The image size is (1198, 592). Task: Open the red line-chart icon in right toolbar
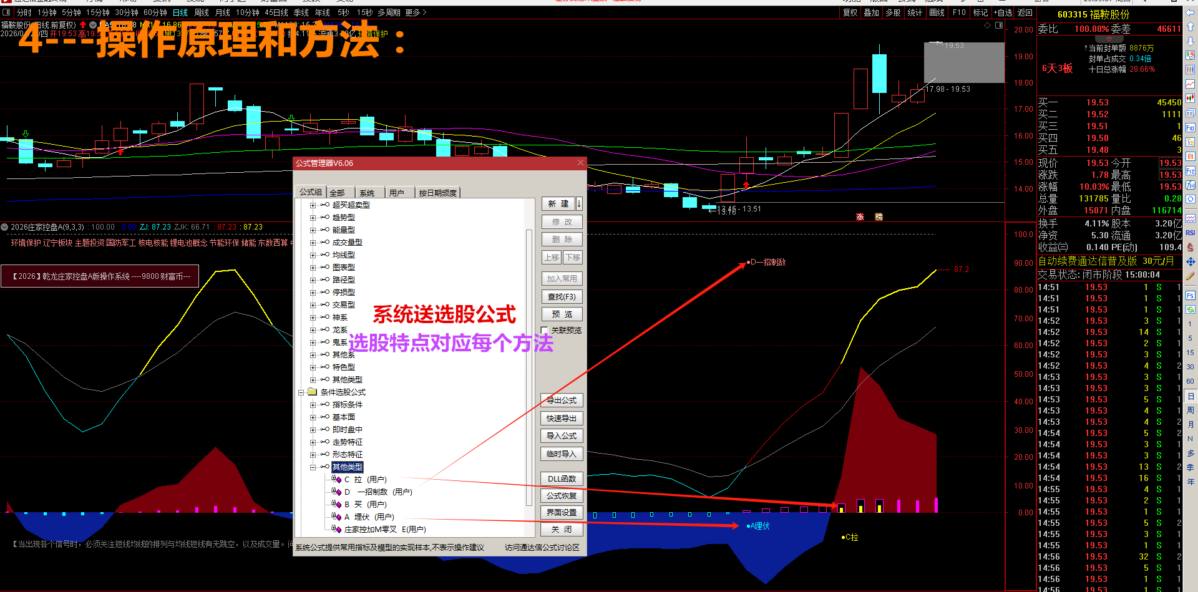pos(1191,84)
